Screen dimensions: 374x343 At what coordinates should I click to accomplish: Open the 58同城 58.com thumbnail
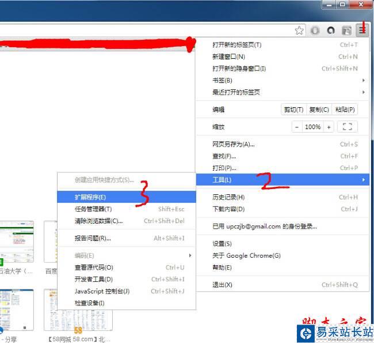pyautogui.click(x=78, y=321)
